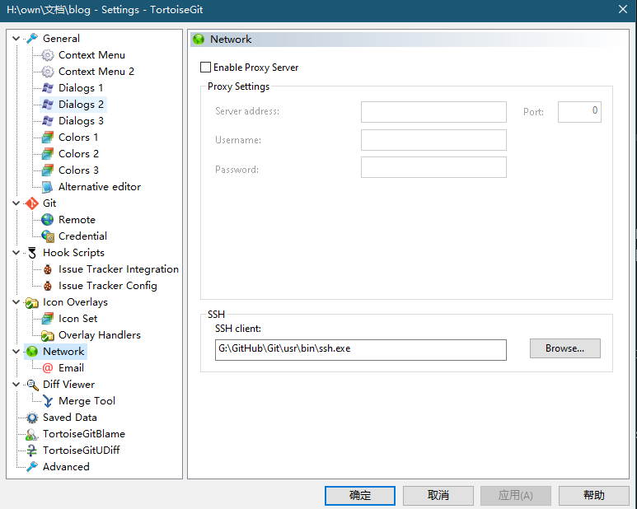Open TortoiseGitBlame settings
The height and width of the screenshot is (509, 637).
pyautogui.click(x=84, y=434)
